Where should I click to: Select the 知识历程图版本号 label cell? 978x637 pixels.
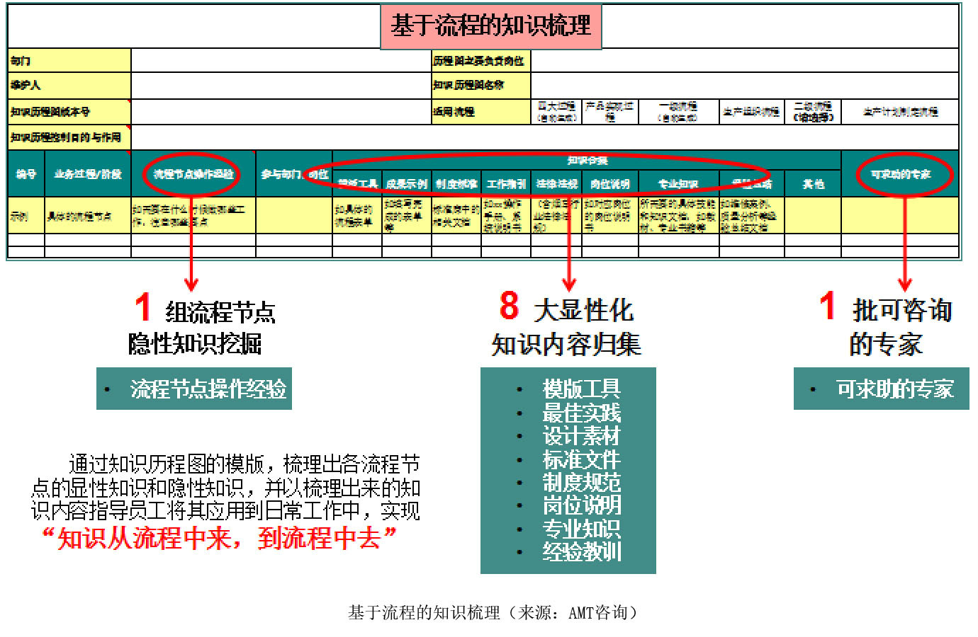tap(69, 111)
